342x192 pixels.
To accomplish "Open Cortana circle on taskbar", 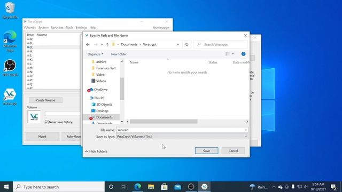I will (111, 187).
